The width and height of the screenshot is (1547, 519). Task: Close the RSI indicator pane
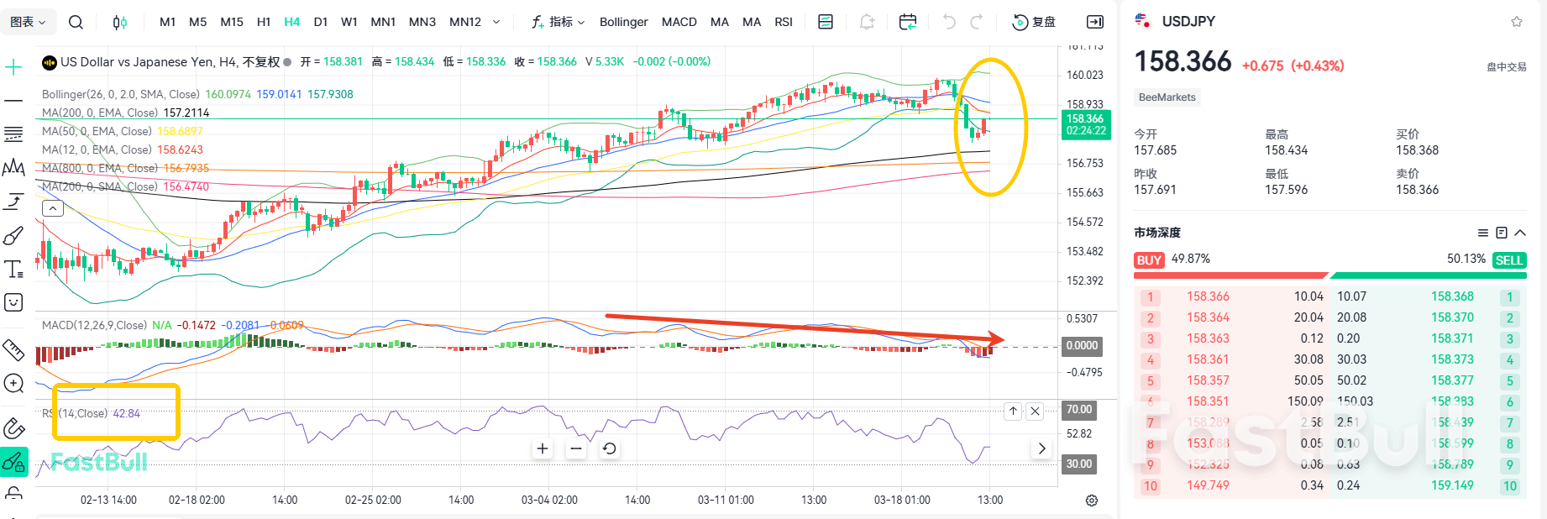pos(1036,411)
